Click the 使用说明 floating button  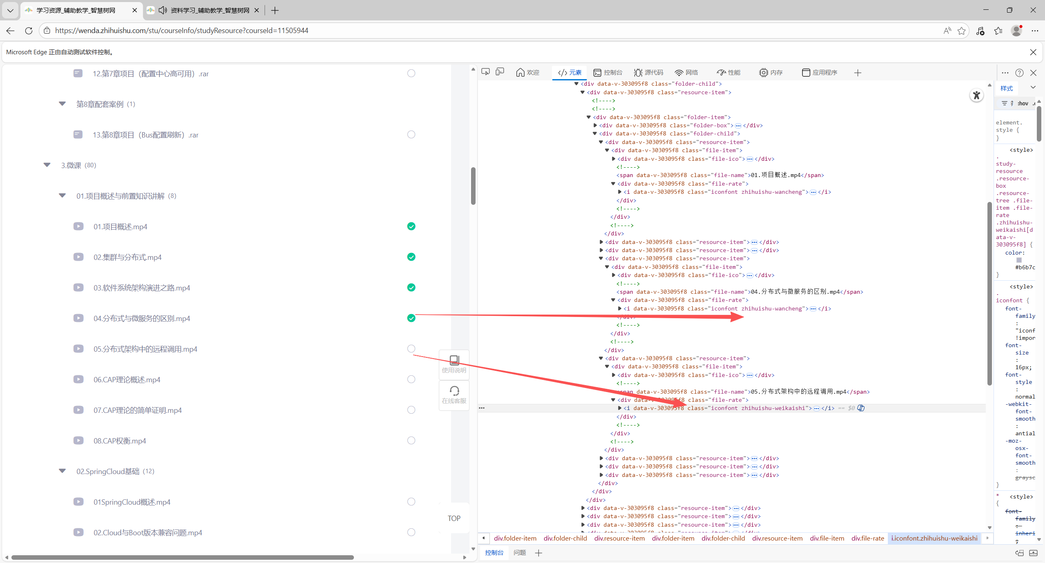coord(454,364)
